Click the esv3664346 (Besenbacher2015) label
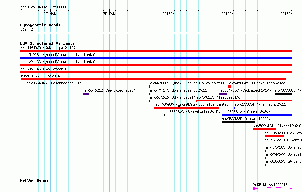The width and height of the screenshot is (302, 192). coord(55,83)
